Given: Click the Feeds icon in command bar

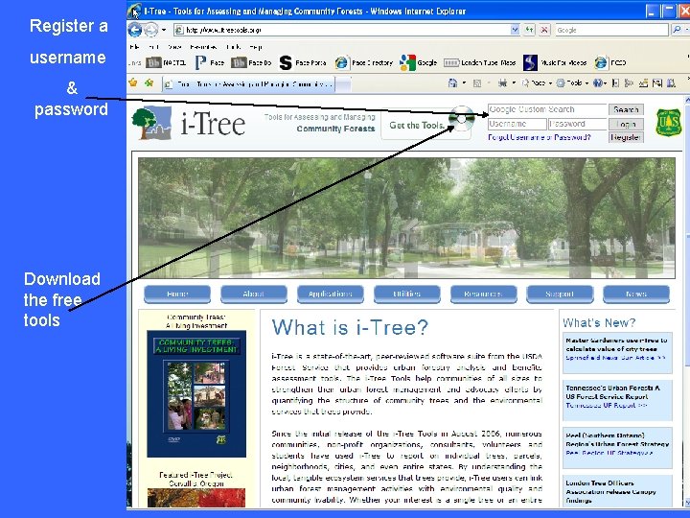Looking at the screenshot, I should [477, 82].
